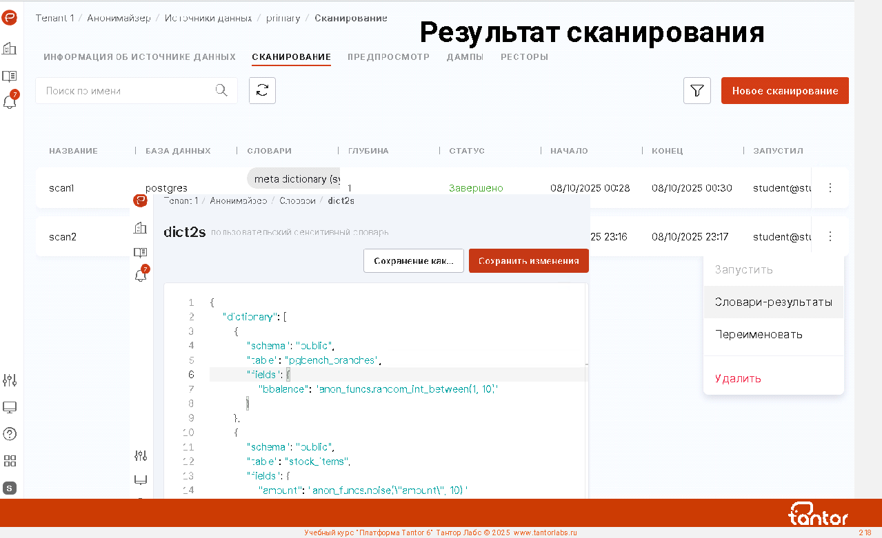Click Источники данных breadcrumb link
Screen dimensions: 882x538
[x=208, y=18]
